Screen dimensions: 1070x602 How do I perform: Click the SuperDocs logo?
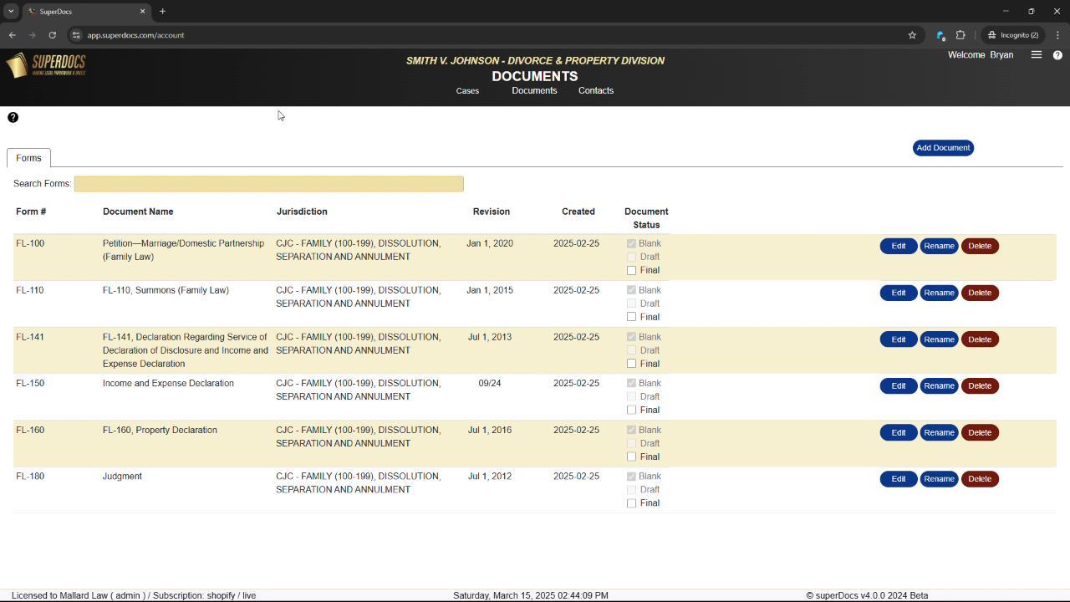46,64
